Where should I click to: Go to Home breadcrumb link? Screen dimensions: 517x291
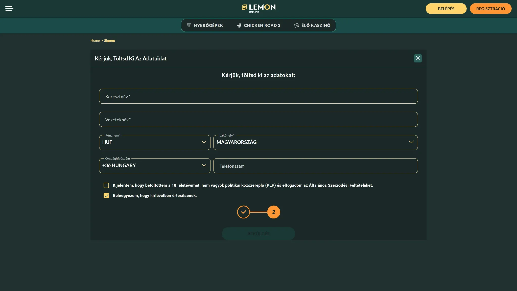[x=95, y=40]
